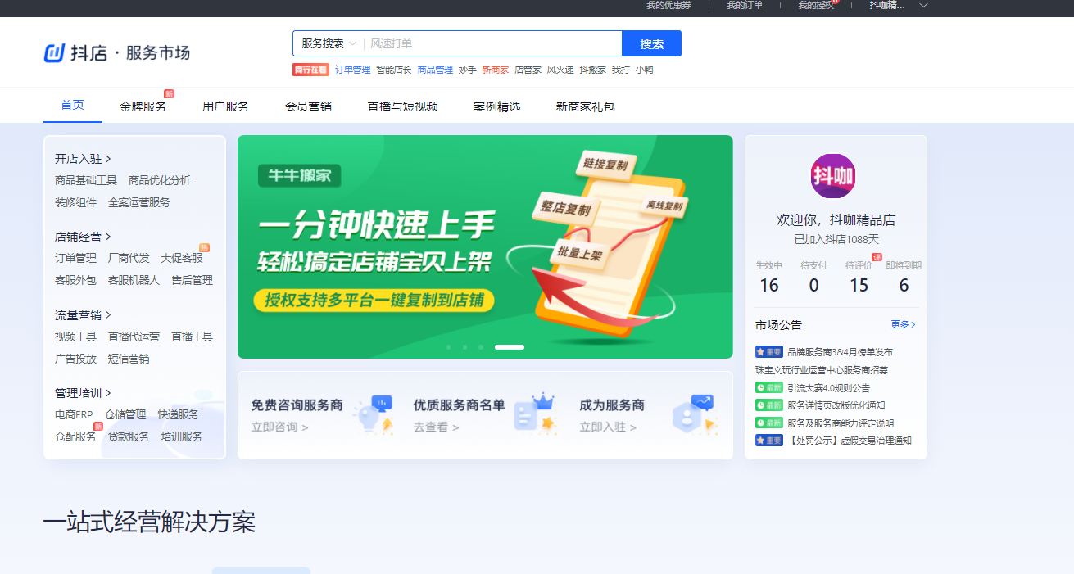The width and height of the screenshot is (1074, 574).
Task: Open the 金牌服务 tab
Action: point(143,106)
